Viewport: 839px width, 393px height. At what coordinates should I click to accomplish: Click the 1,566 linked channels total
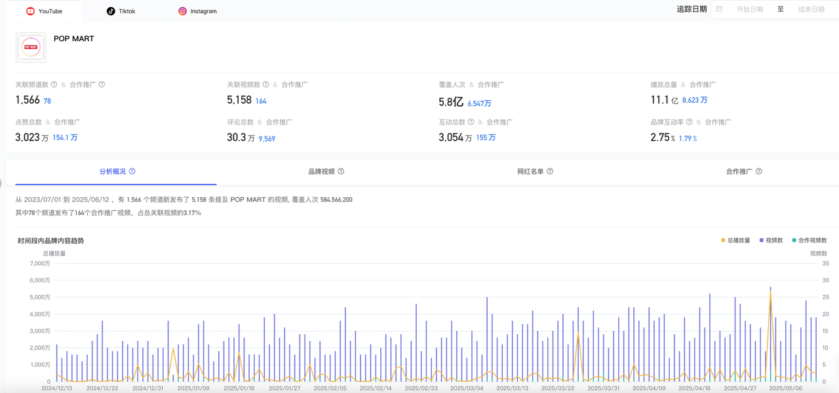[x=28, y=100]
